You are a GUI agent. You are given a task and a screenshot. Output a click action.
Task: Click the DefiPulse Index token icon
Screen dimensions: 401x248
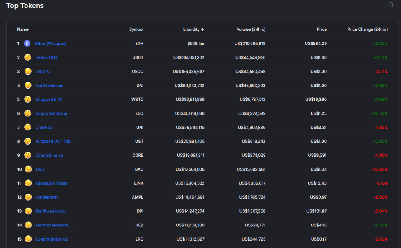point(28,211)
